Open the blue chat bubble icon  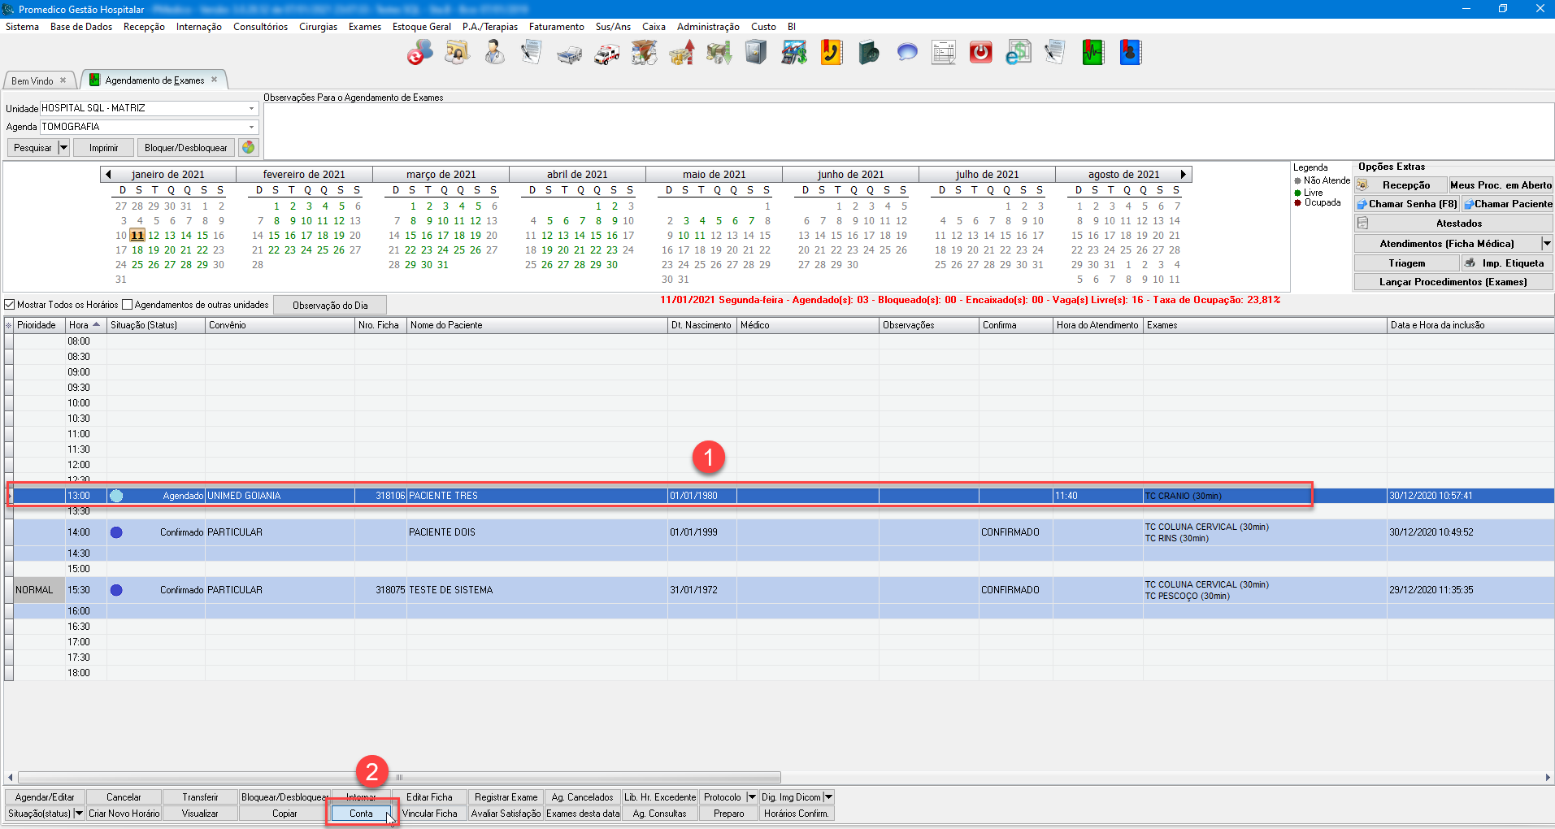pyautogui.click(x=906, y=54)
